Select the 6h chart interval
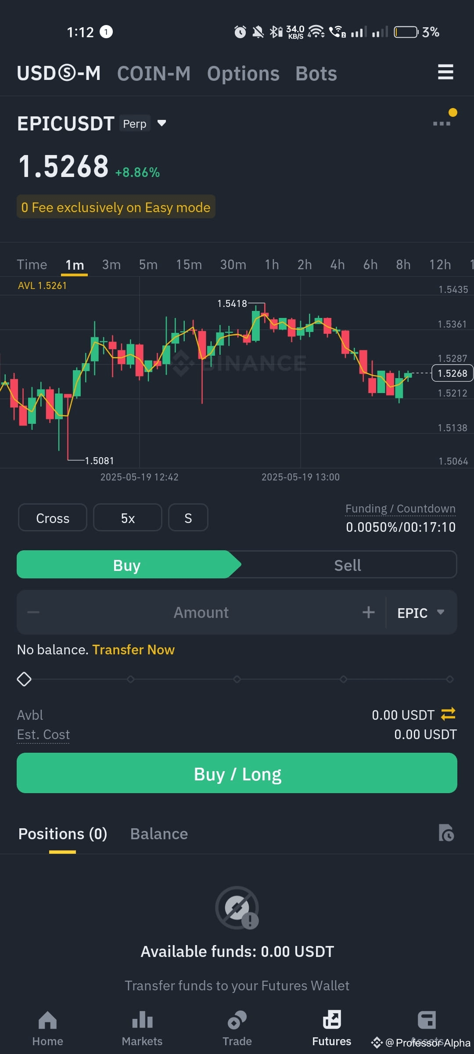Viewport: 474px width, 1054px height. click(370, 264)
